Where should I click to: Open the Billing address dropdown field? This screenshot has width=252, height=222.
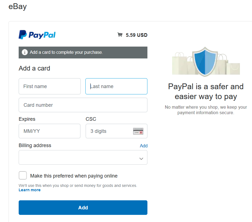point(83,158)
